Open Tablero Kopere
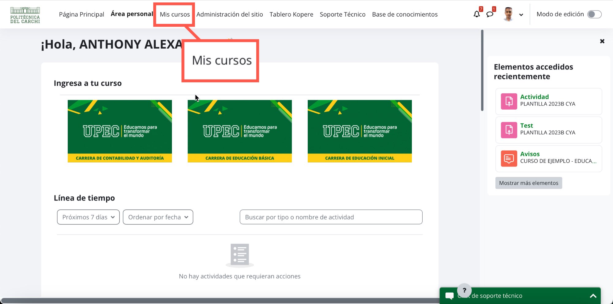Screen dimensions: 613x304 click(x=291, y=14)
